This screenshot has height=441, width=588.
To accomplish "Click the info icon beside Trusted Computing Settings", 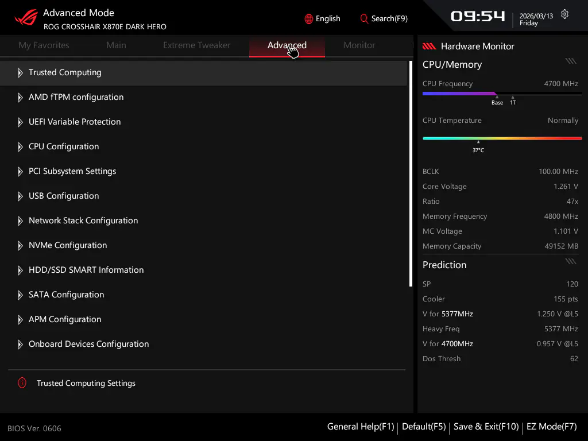I will 22,383.
